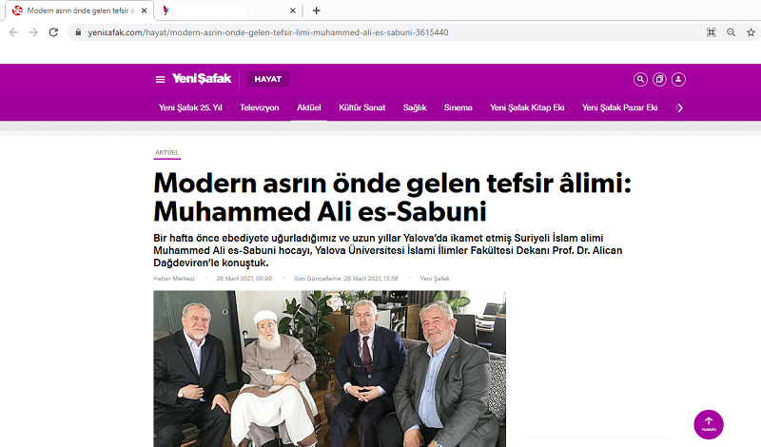Bookmark this page with the star icon
Image resolution: width=761 pixels, height=447 pixels.
point(751,32)
